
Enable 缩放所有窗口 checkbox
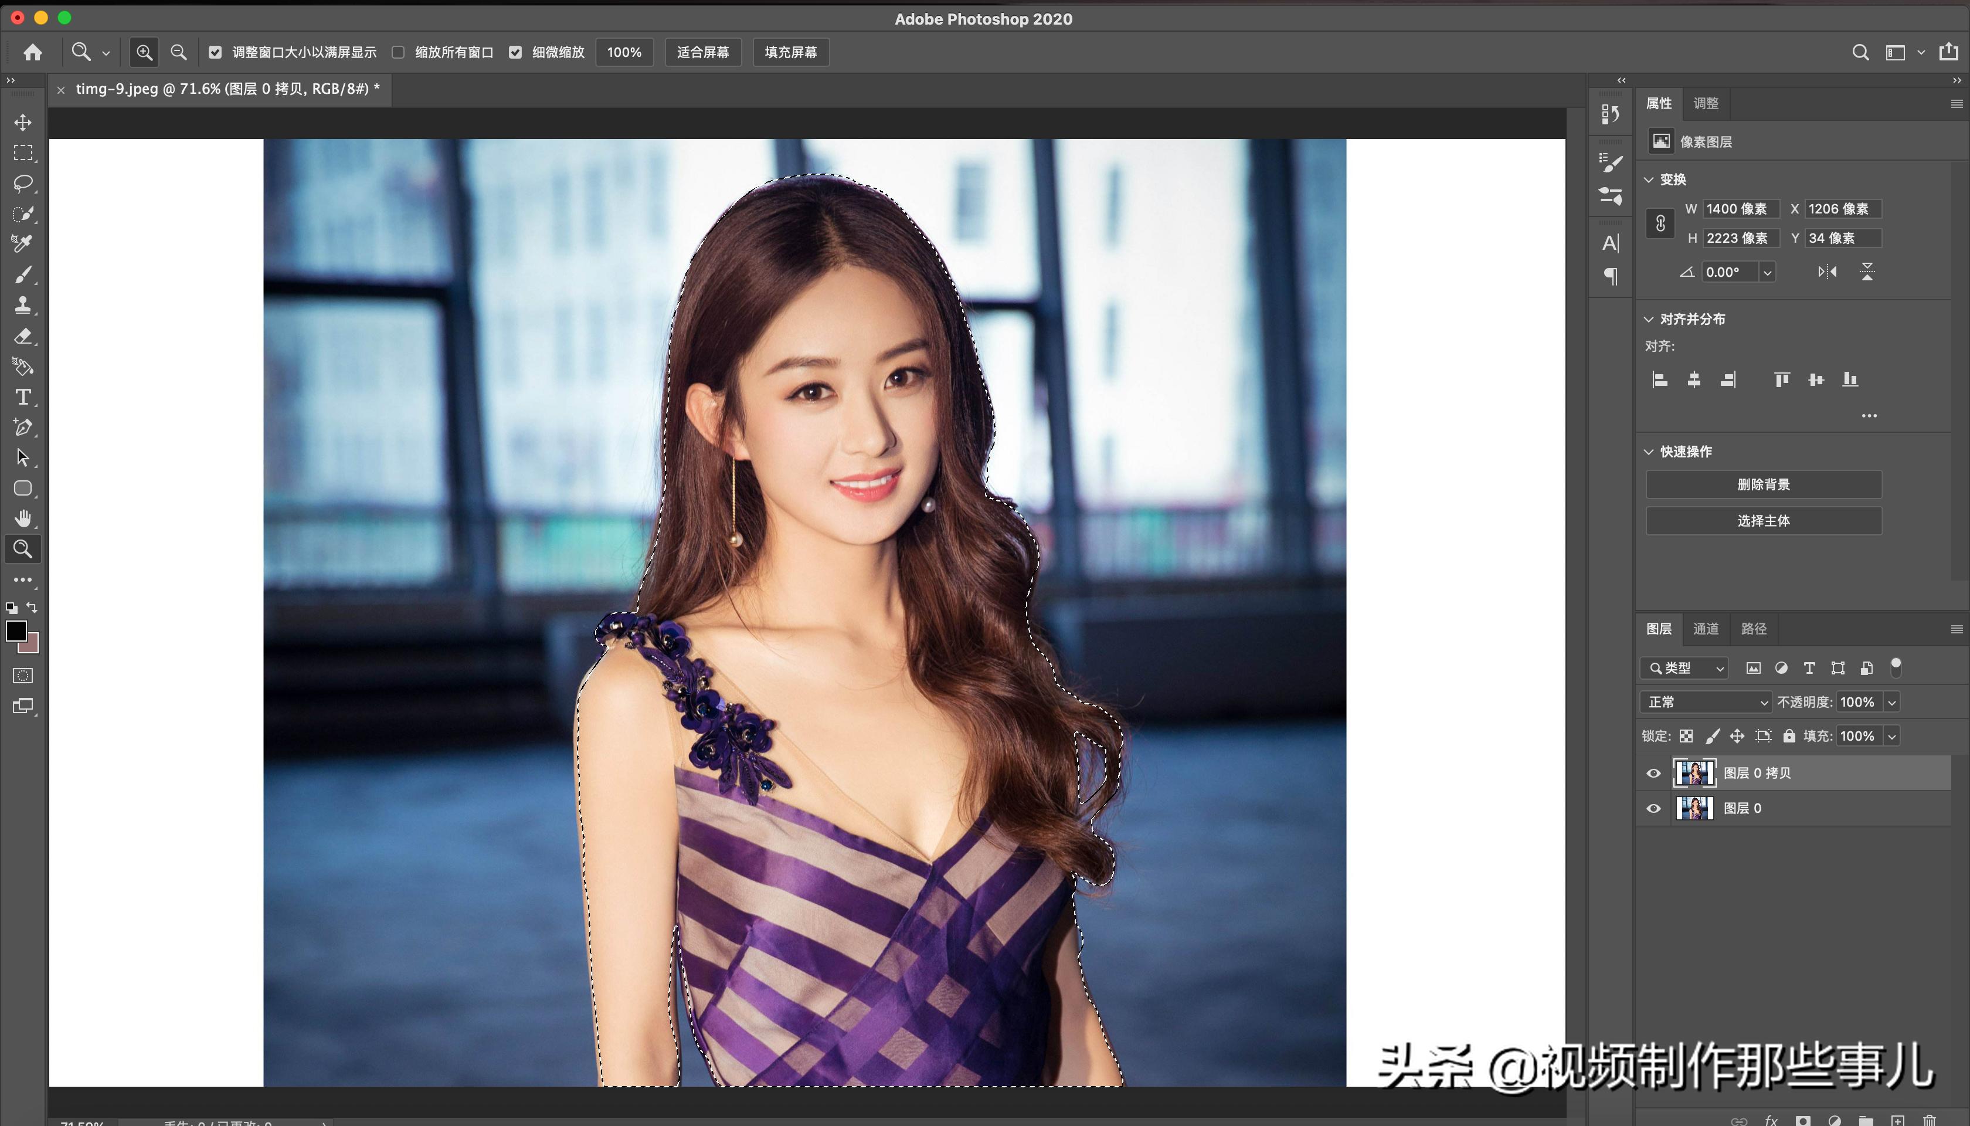pyautogui.click(x=398, y=52)
